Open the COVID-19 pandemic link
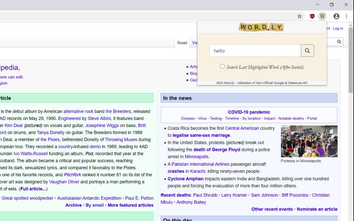The image size is (354, 221). pyautogui.click(x=249, y=112)
